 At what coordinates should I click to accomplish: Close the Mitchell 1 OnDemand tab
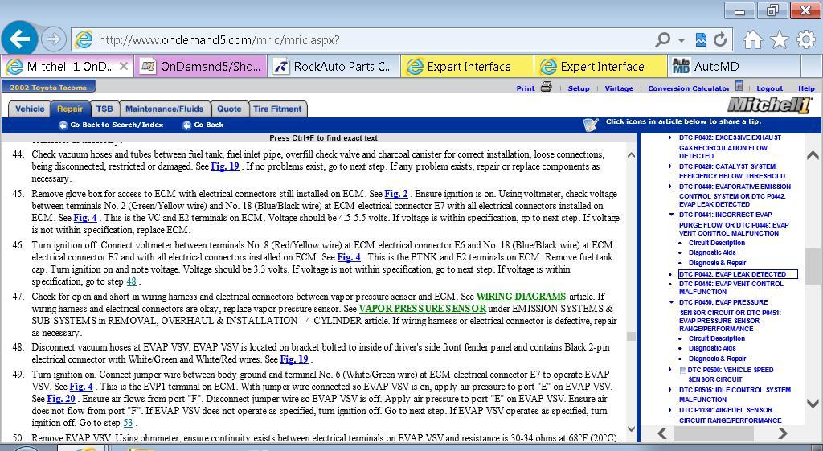tap(123, 66)
